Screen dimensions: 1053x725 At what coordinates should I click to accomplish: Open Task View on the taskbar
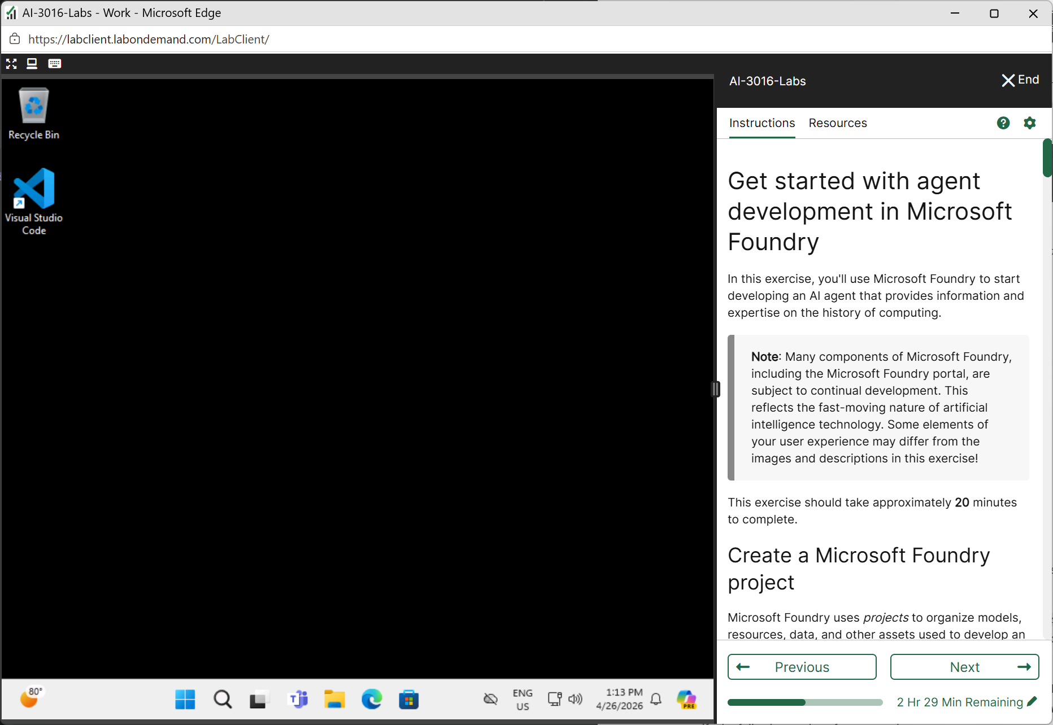click(260, 700)
